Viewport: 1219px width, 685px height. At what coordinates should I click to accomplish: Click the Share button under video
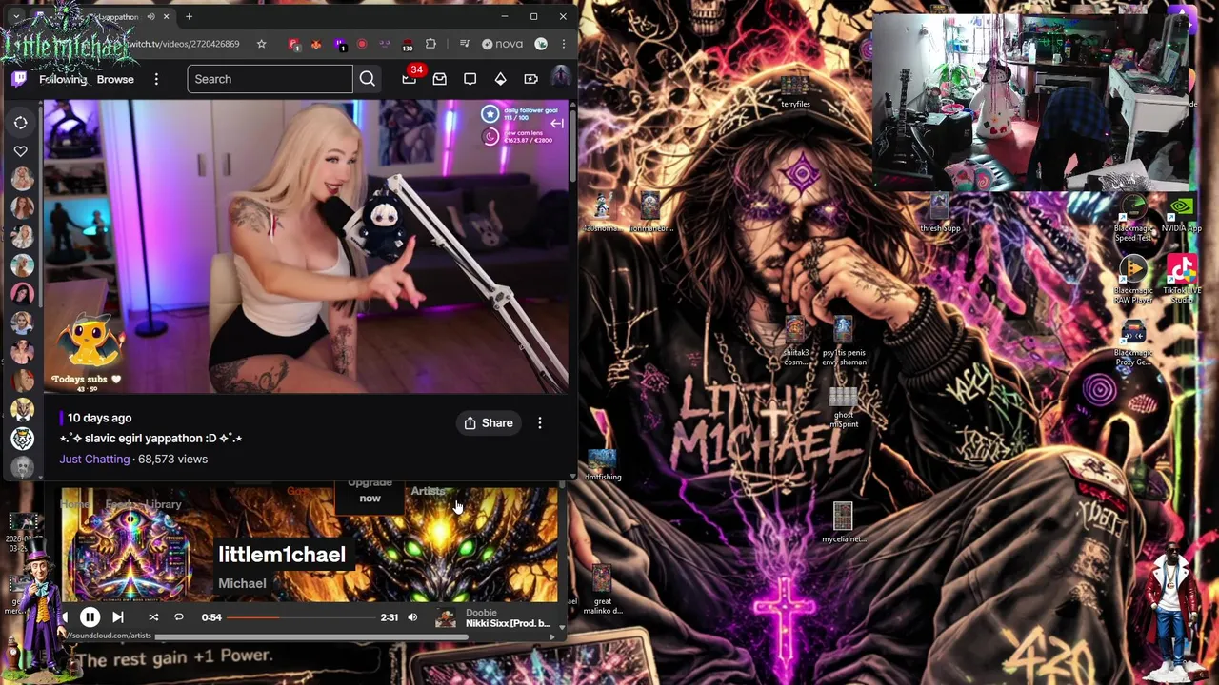coord(488,422)
